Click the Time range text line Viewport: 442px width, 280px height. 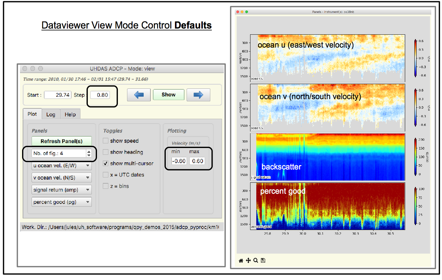[x=86, y=79]
